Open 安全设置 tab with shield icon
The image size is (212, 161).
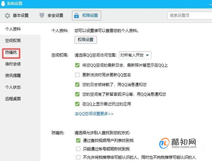coord(51,15)
